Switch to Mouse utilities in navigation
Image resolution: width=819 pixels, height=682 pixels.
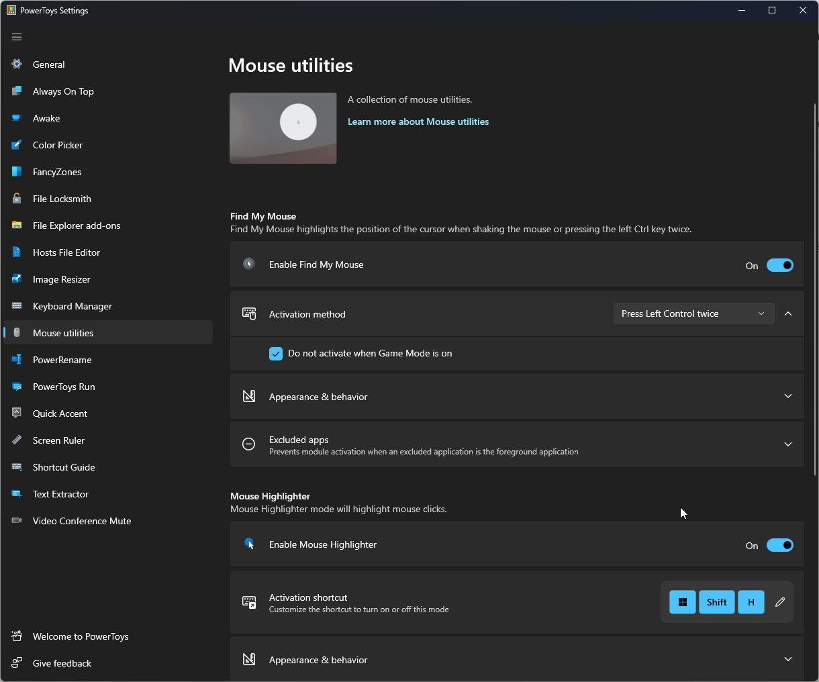pos(63,332)
